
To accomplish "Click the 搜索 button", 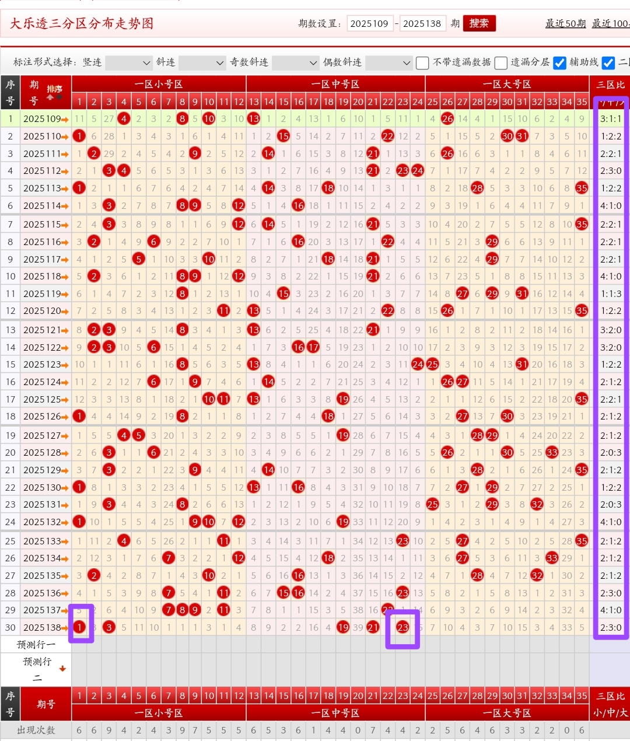I will pos(480,23).
